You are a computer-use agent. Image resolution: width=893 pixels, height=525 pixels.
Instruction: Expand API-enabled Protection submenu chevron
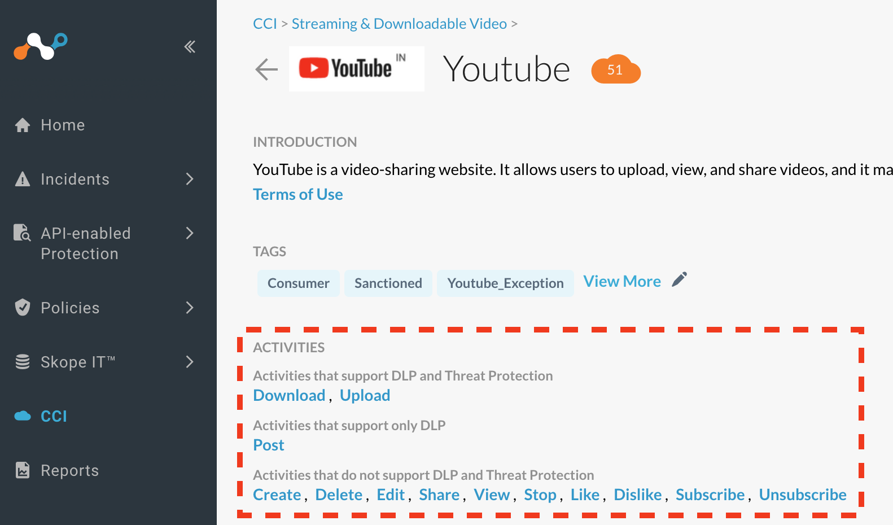point(190,233)
